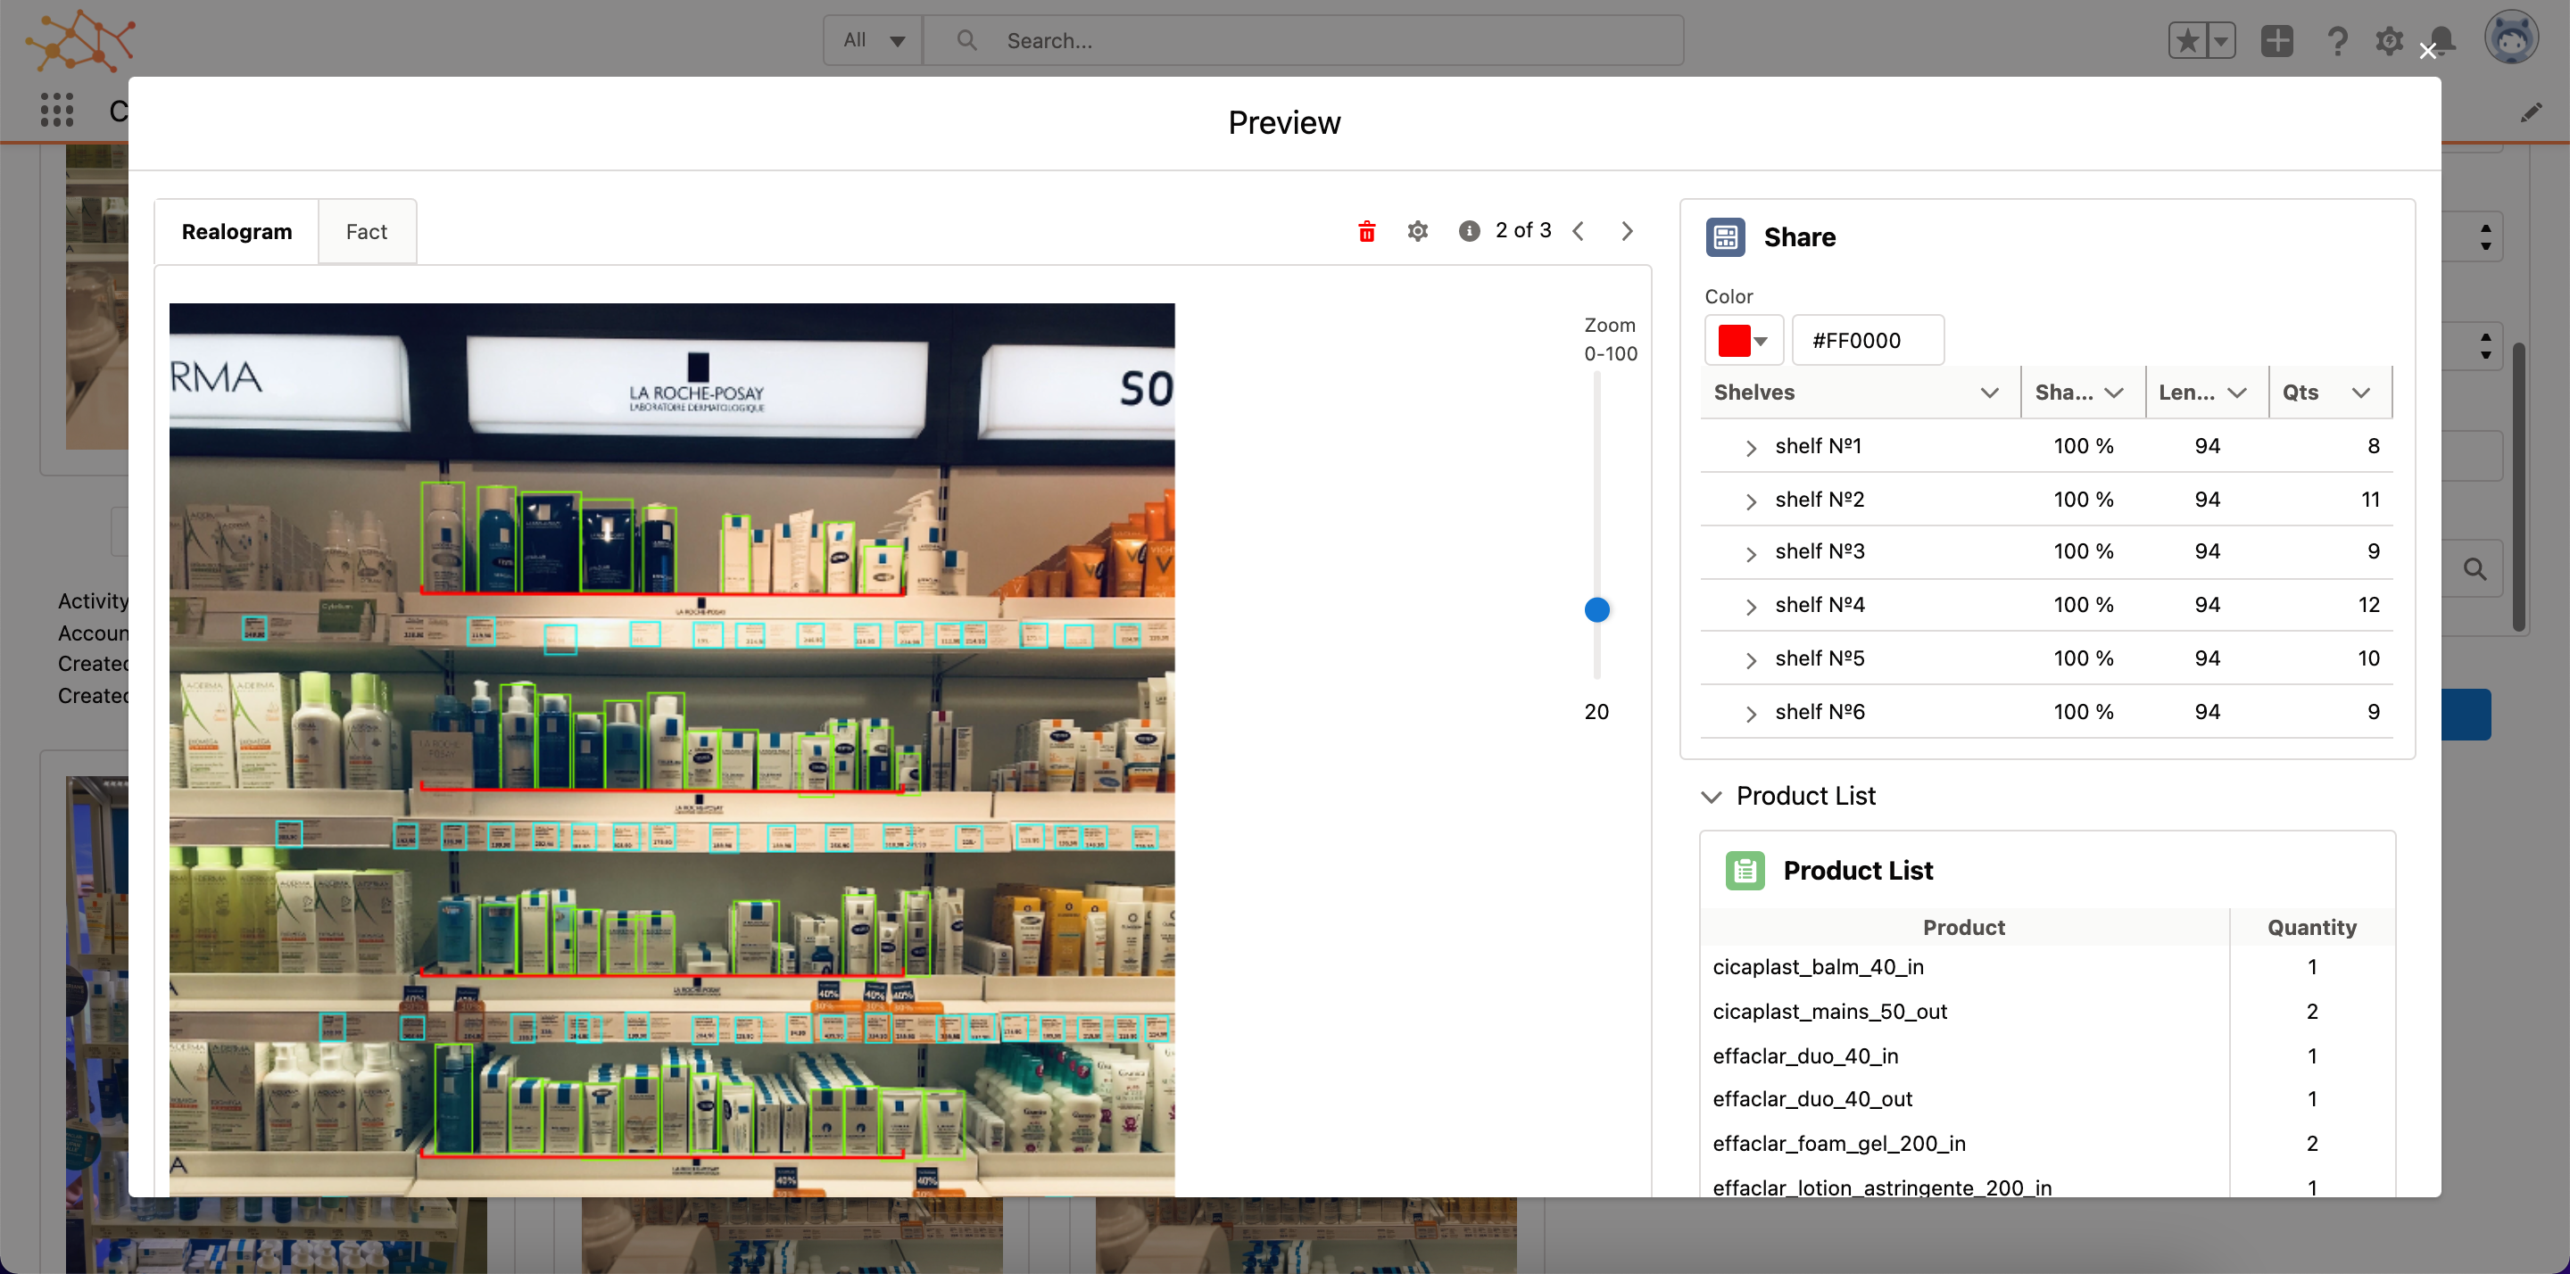Select the Realogram tab

(x=236, y=230)
